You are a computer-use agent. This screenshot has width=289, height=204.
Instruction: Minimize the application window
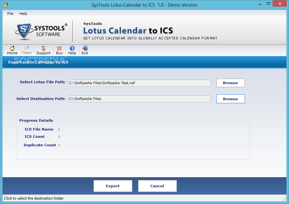(260, 4)
